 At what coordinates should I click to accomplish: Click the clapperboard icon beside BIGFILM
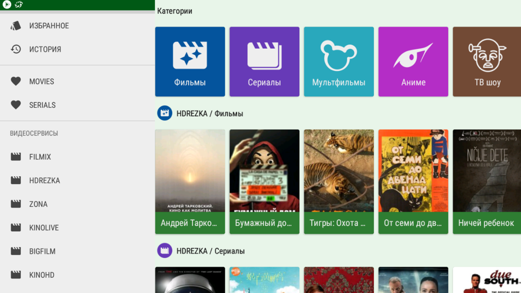(16, 251)
